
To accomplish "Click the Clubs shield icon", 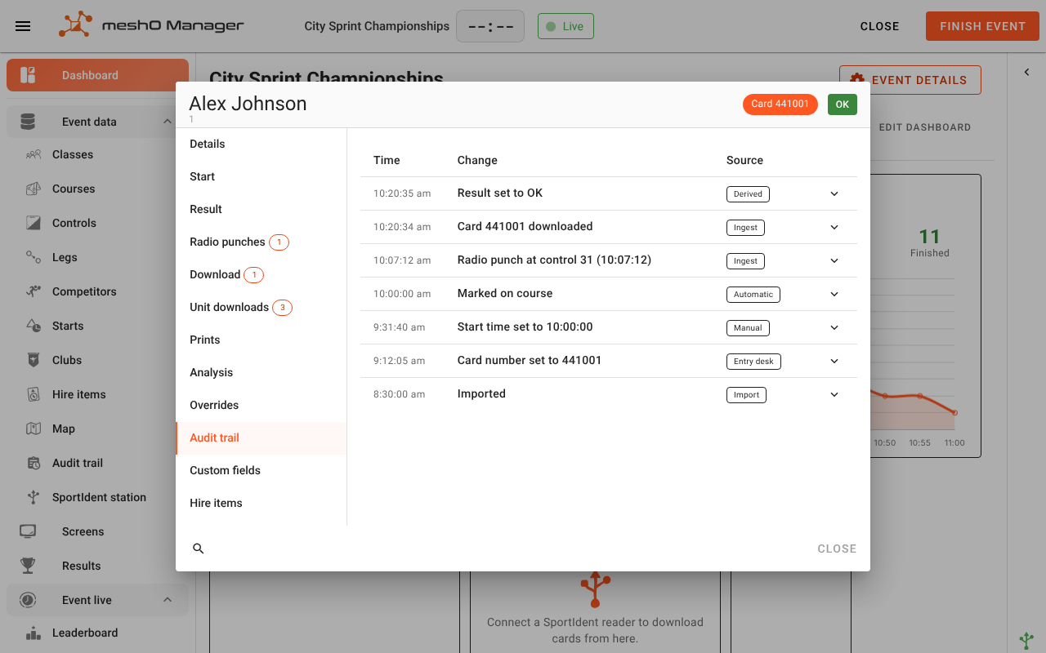I will [x=34, y=360].
